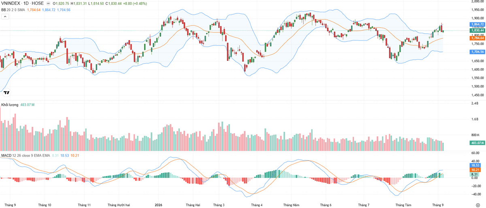Screen dimensions: 486x208
Task: Click the 2.4 B volume scale label
Action: click(475, 103)
